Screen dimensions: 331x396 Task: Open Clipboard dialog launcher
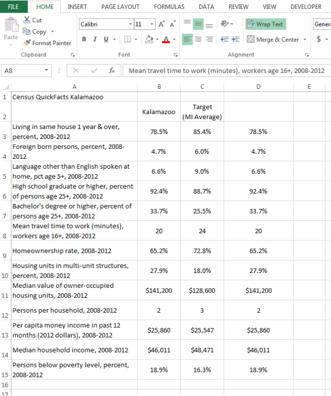(x=73, y=55)
